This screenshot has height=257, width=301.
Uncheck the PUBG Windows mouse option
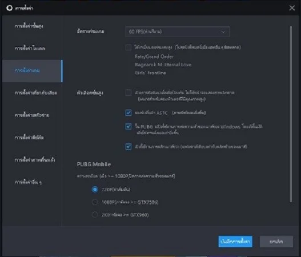click(x=129, y=127)
